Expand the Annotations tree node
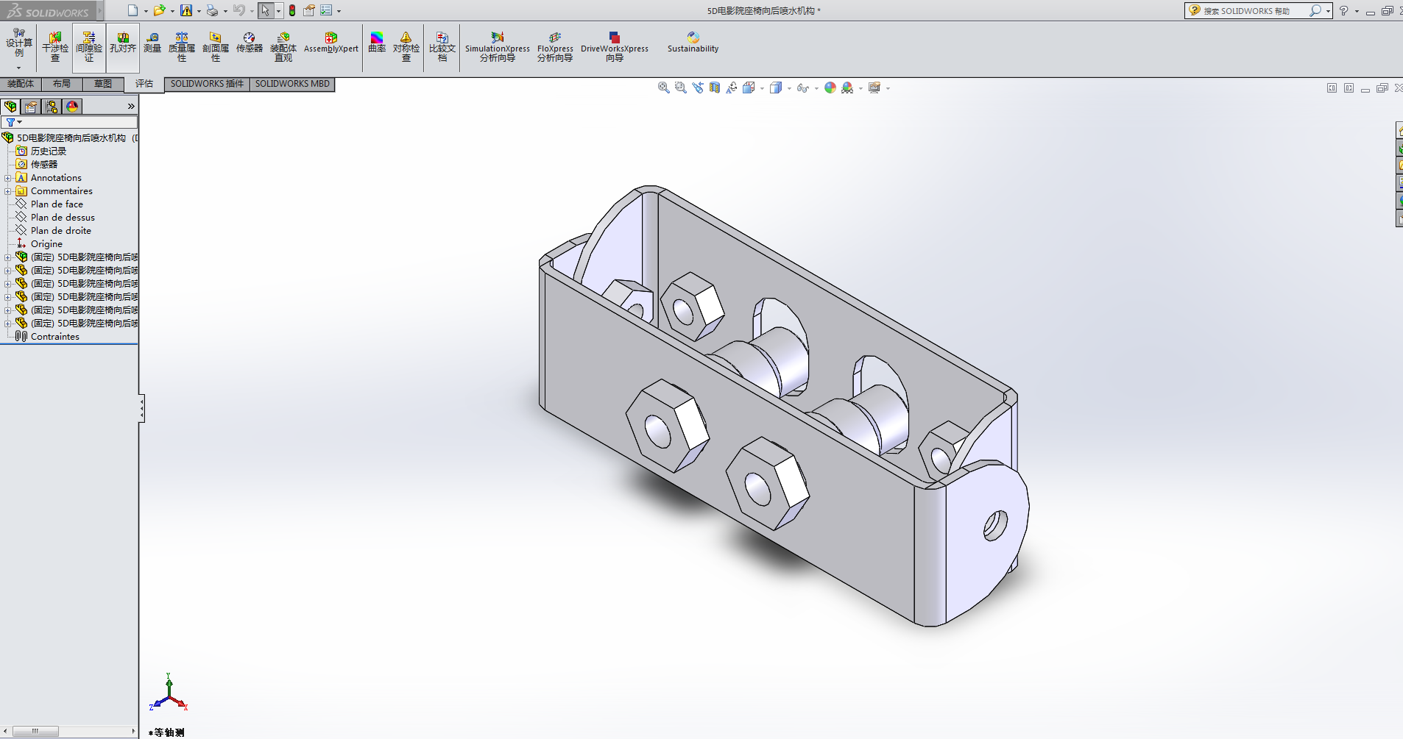The image size is (1403, 739). tap(8, 178)
